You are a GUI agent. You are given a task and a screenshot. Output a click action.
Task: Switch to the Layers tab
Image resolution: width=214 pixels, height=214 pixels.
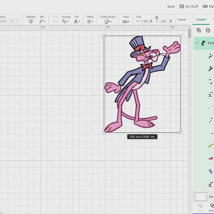click(x=201, y=19)
